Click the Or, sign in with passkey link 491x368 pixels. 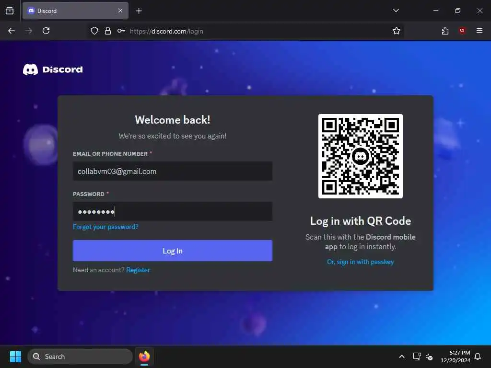[x=361, y=262]
